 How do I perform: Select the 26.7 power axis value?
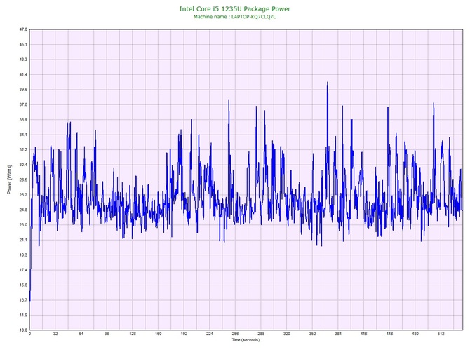point(23,195)
